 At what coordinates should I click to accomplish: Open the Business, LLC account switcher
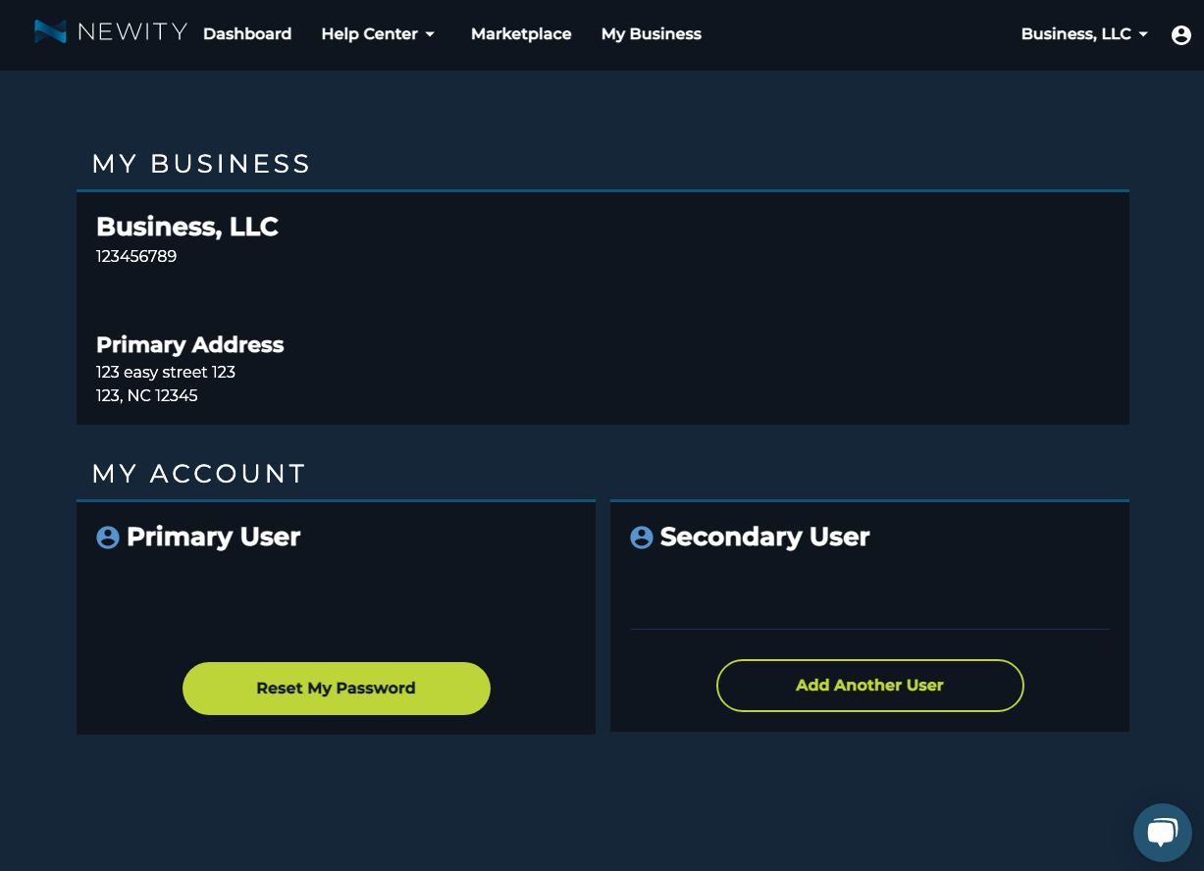pos(1075,34)
